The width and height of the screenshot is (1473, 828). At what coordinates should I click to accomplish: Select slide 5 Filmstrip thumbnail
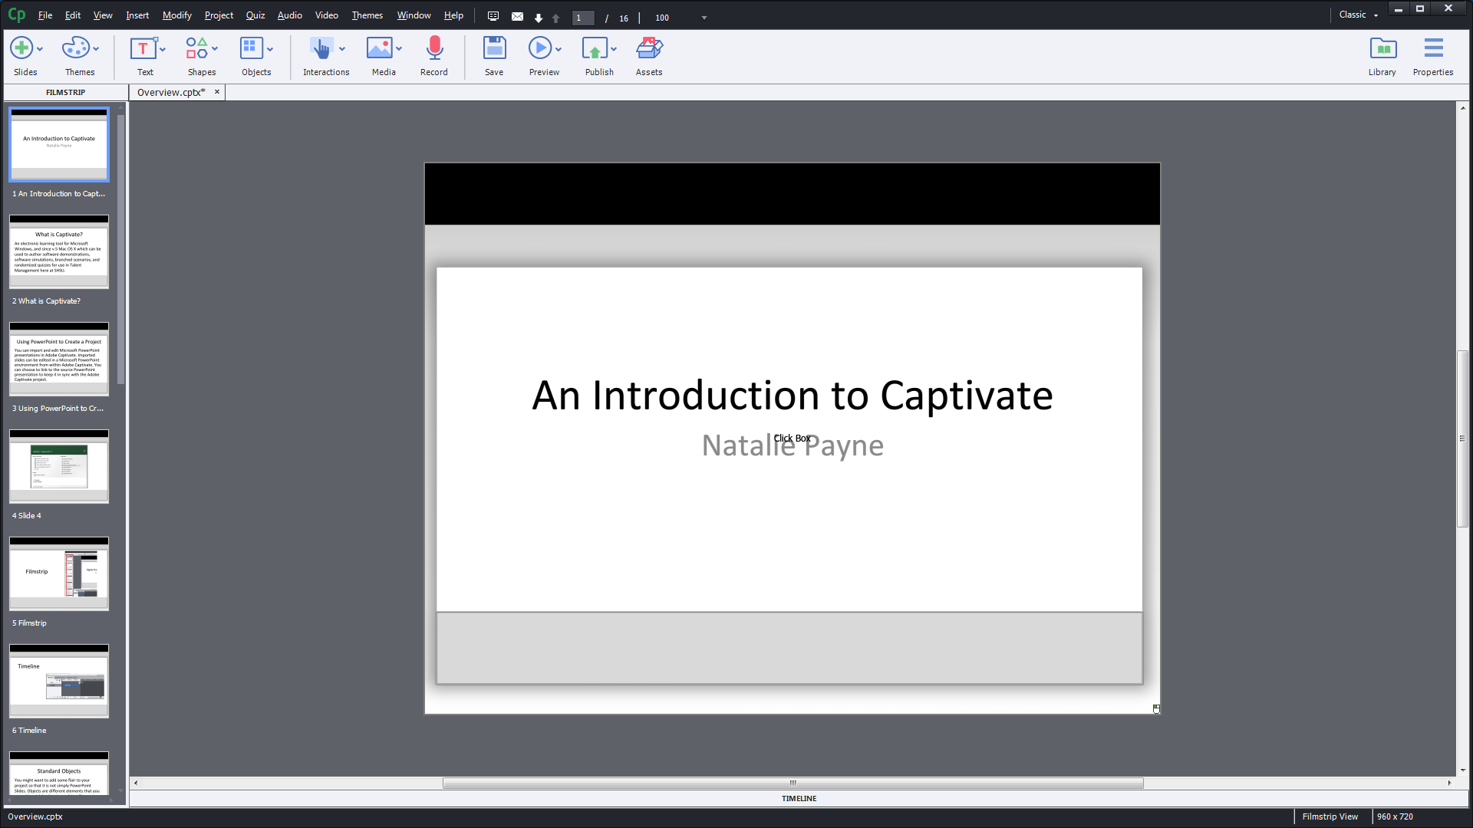(x=59, y=573)
